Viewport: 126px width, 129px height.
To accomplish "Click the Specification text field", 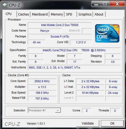I will pos(74,50).
